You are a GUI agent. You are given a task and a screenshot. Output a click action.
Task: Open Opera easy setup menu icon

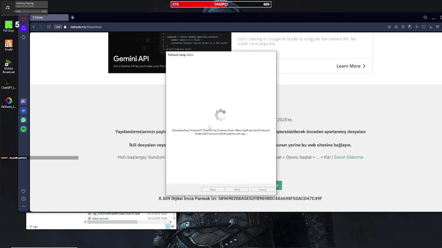click(x=438, y=27)
